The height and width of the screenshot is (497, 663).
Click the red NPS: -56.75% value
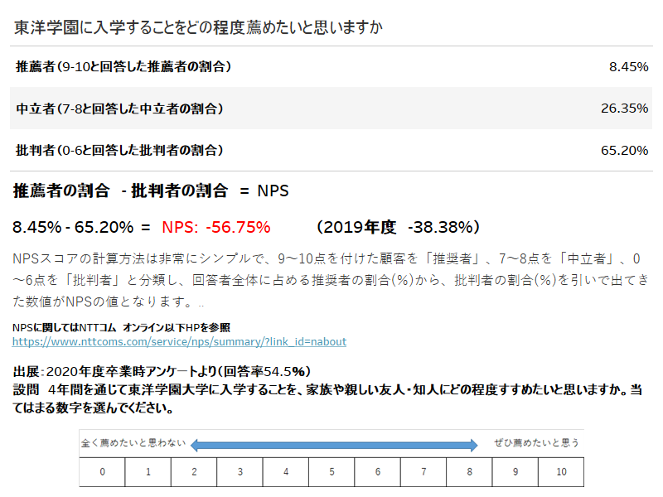[216, 227]
